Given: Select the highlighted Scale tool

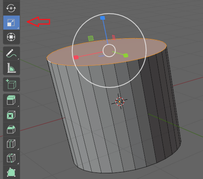Looking at the screenshot, I should point(12,23).
